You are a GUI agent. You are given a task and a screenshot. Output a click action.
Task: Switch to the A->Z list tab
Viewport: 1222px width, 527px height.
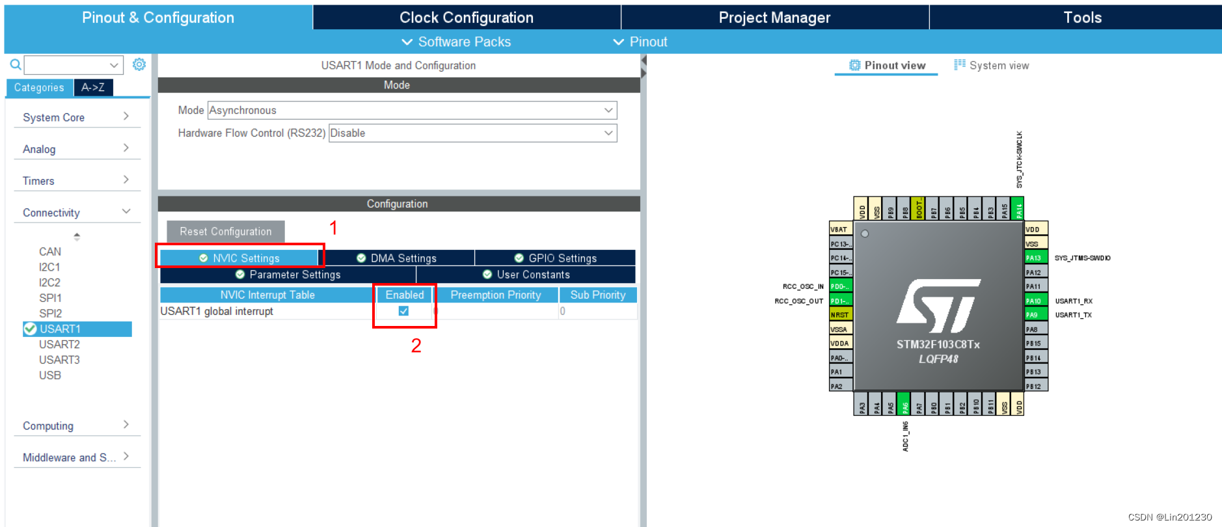(x=93, y=87)
